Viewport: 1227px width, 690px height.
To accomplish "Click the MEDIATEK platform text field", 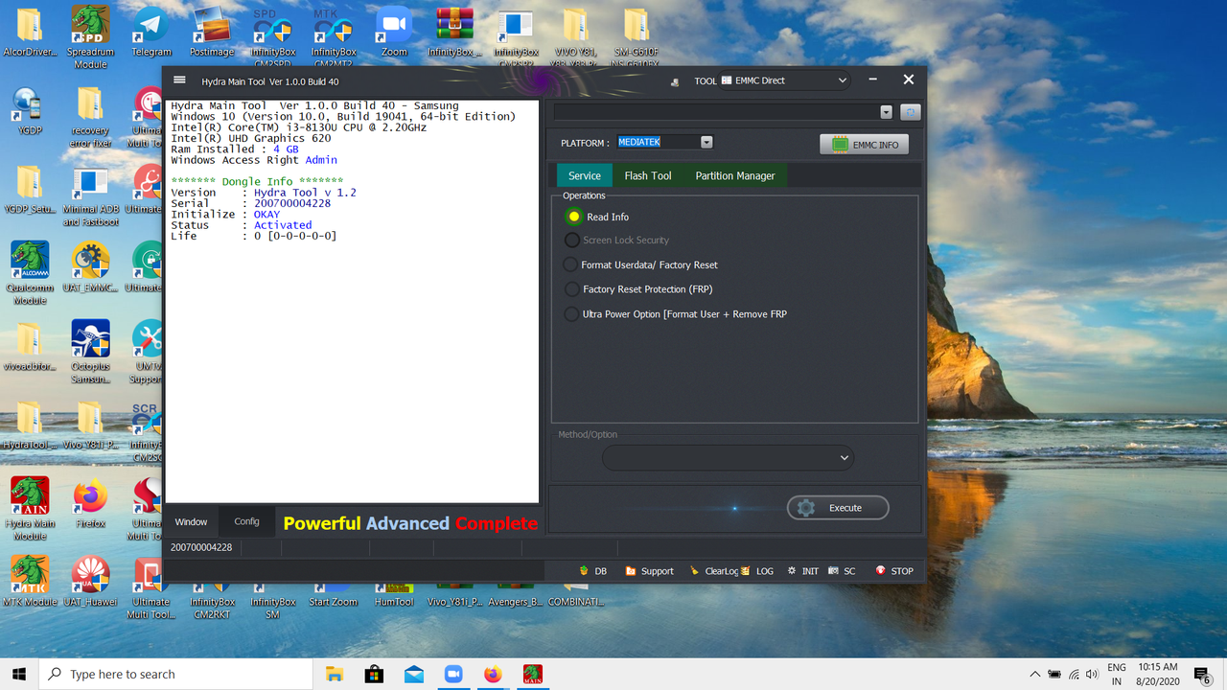I will pyautogui.click(x=658, y=142).
